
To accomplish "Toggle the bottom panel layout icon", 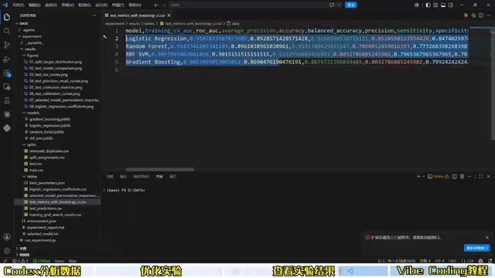I will pyautogui.click(x=443, y=5).
